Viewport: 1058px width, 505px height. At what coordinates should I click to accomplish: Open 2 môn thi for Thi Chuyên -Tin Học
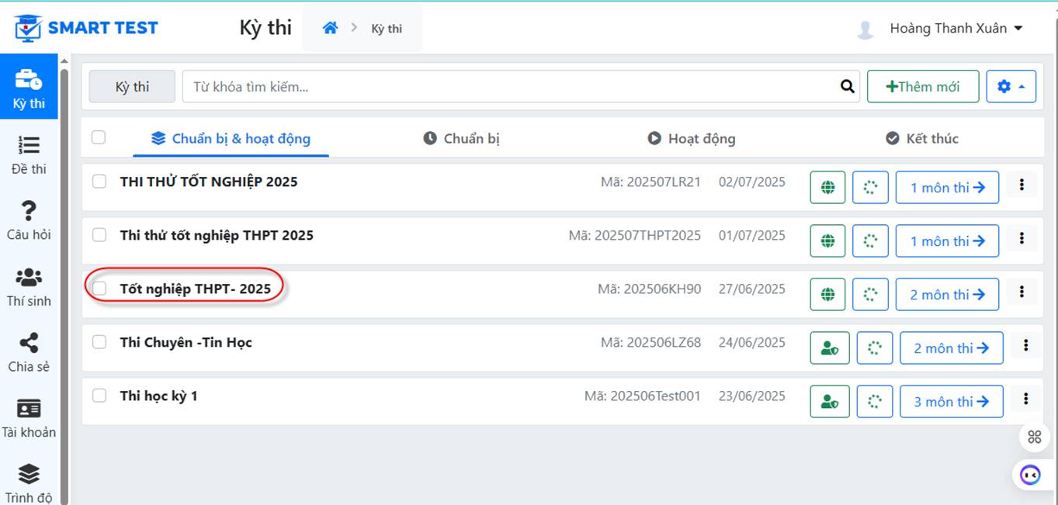click(952, 348)
